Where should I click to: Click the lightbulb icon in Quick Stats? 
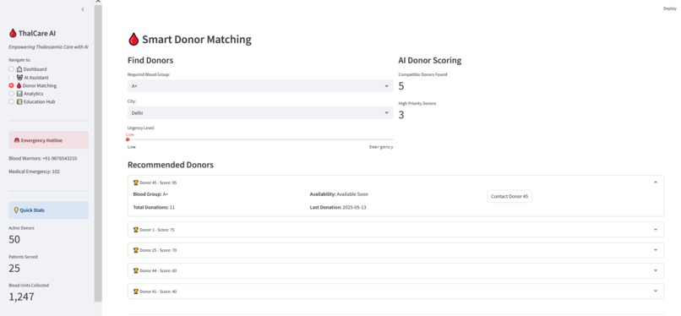coord(17,210)
